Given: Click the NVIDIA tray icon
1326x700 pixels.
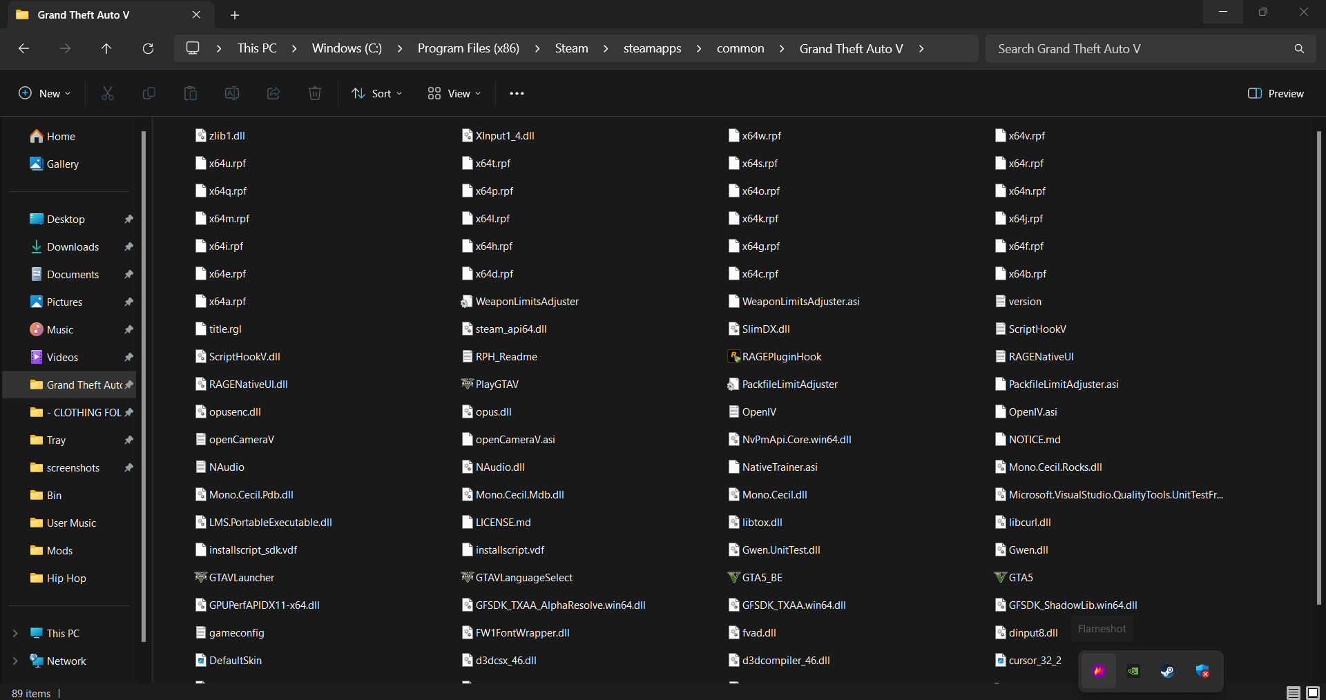Looking at the screenshot, I should [x=1133, y=671].
